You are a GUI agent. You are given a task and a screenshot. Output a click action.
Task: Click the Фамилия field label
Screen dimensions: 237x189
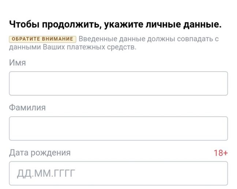[x=27, y=108]
